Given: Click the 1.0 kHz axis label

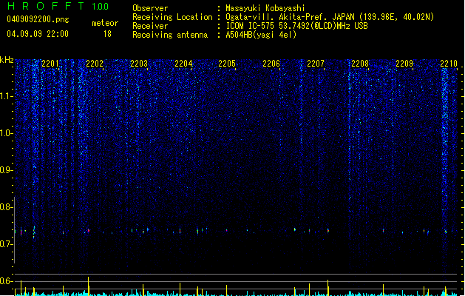Looking at the screenshot, I should click(6, 133).
